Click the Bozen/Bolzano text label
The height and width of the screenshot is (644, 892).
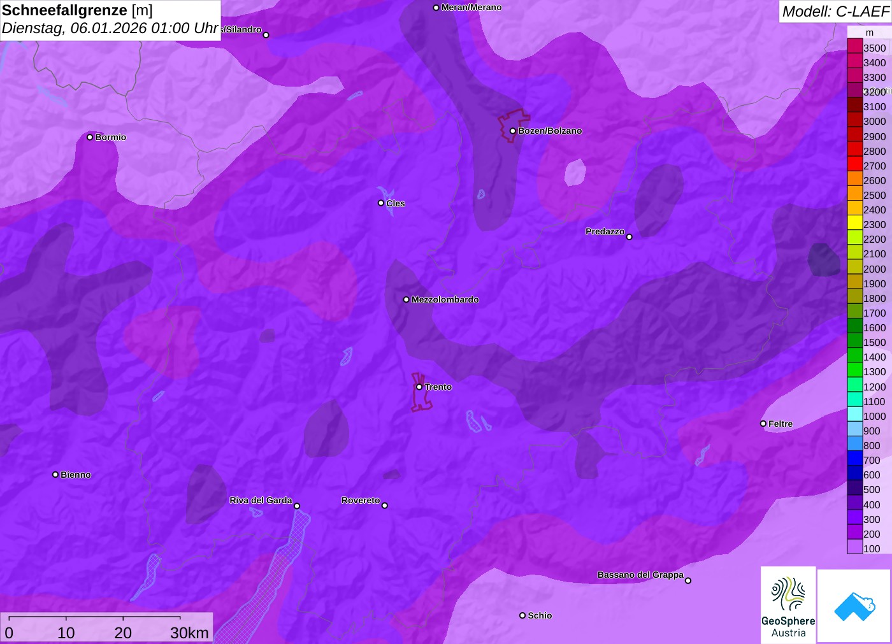click(x=550, y=131)
